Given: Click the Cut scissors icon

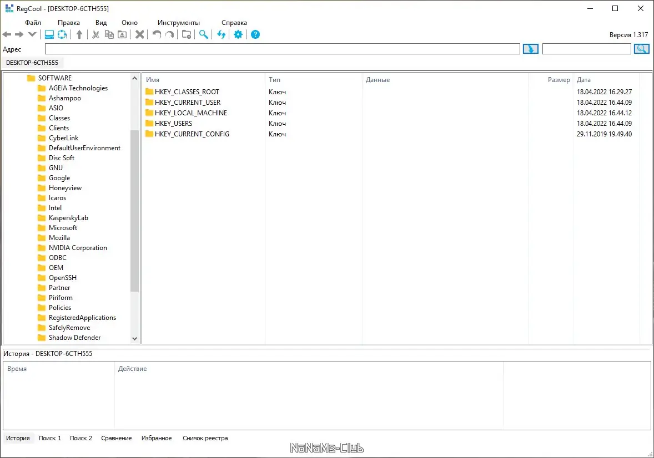Looking at the screenshot, I should [96, 34].
